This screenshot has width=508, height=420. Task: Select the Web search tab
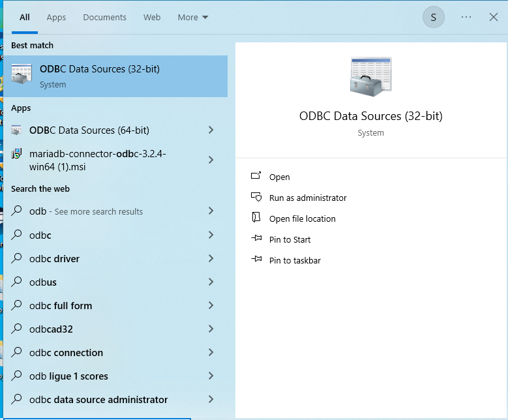152,18
